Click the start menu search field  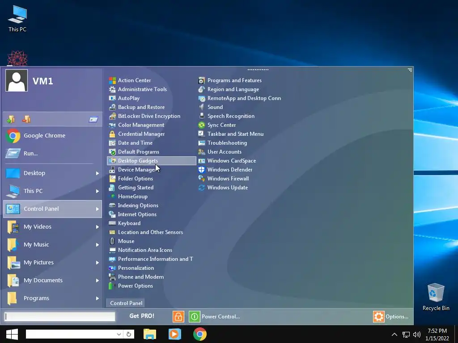(x=60, y=317)
